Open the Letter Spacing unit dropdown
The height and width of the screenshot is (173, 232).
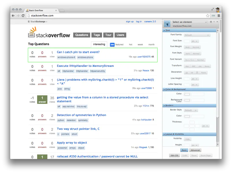(x=195, y=85)
